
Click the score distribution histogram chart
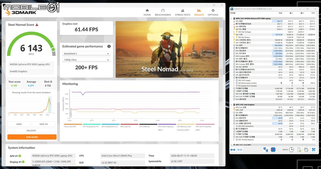point(32,105)
